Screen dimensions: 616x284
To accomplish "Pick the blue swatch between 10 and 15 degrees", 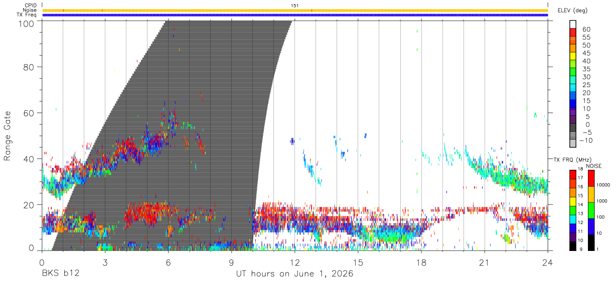I will [x=572, y=104].
